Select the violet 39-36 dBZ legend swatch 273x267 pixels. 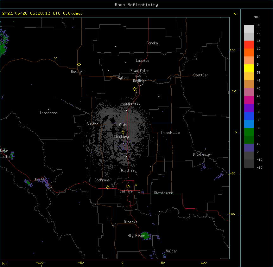pyautogui.click(x=249, y=108)
